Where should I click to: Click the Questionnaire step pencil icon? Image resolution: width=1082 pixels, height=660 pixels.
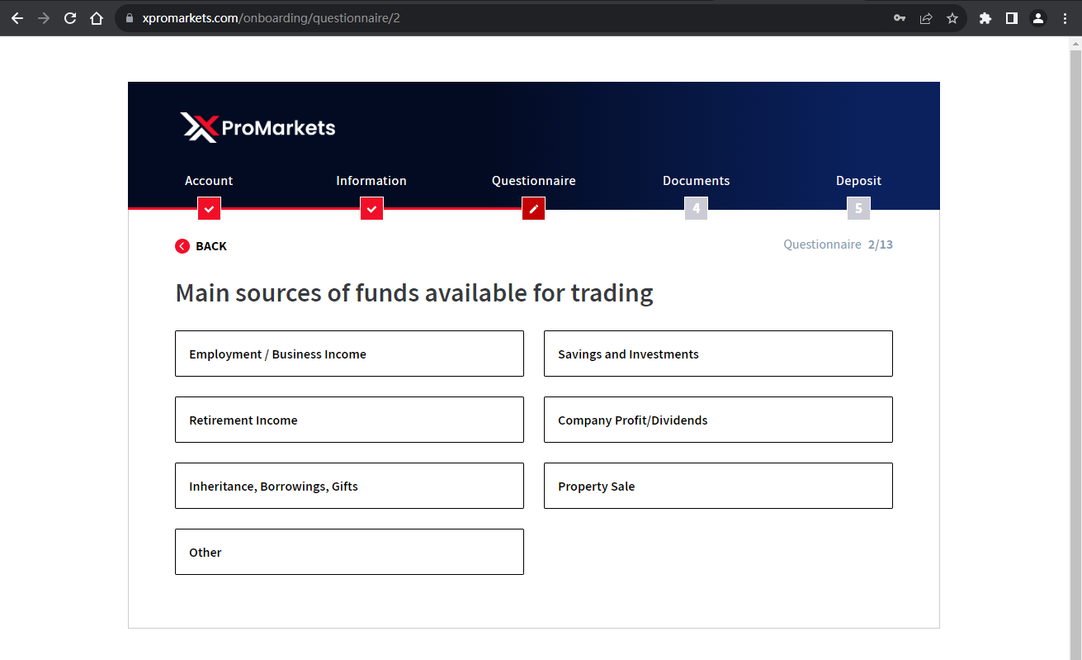coord(534,209)
